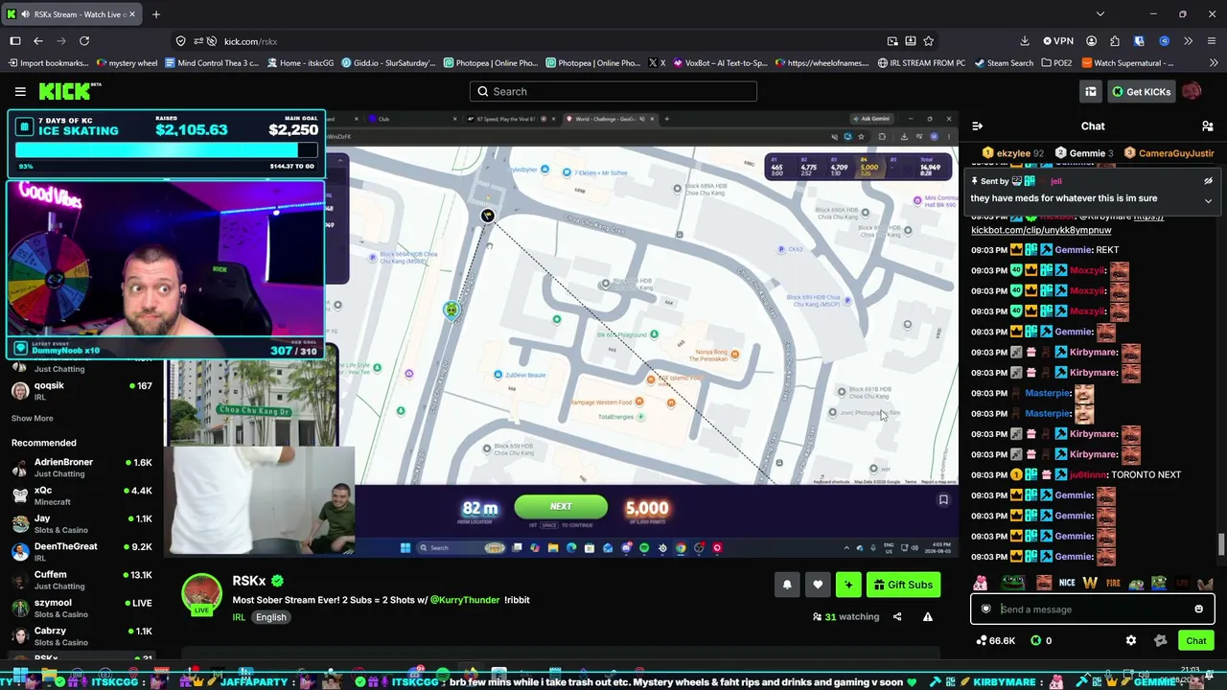The image size is (1227, 690).
Task: Expand the pinned chat message
Action: 1208,200
